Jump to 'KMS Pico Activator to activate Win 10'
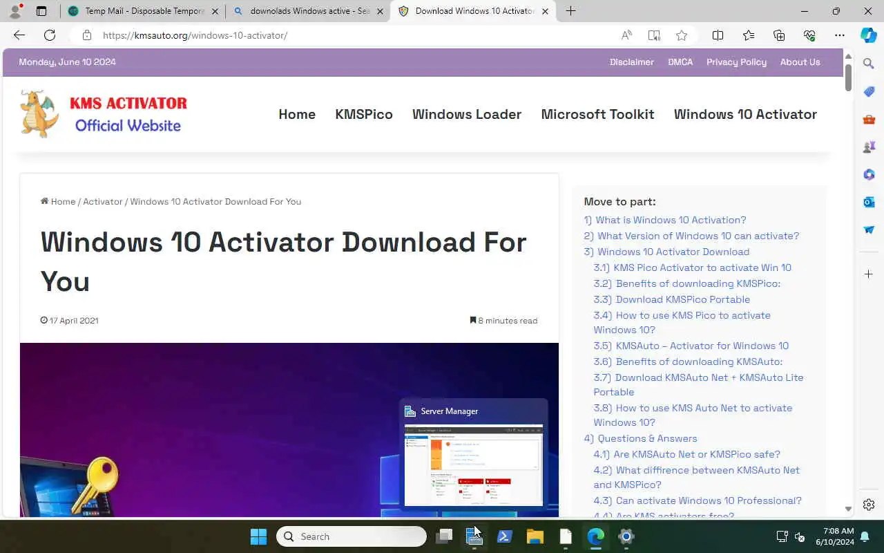The height and width of the screenshot is (553, 884). click(693, 268)
